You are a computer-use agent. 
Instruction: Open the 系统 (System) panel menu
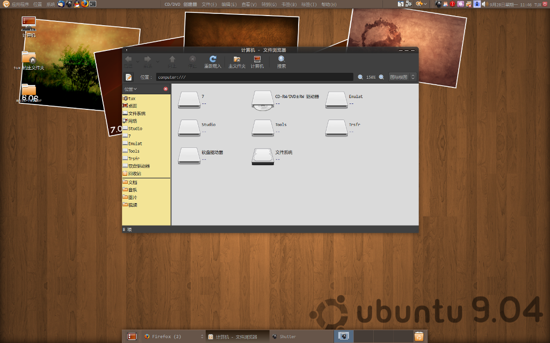point(50,4)
